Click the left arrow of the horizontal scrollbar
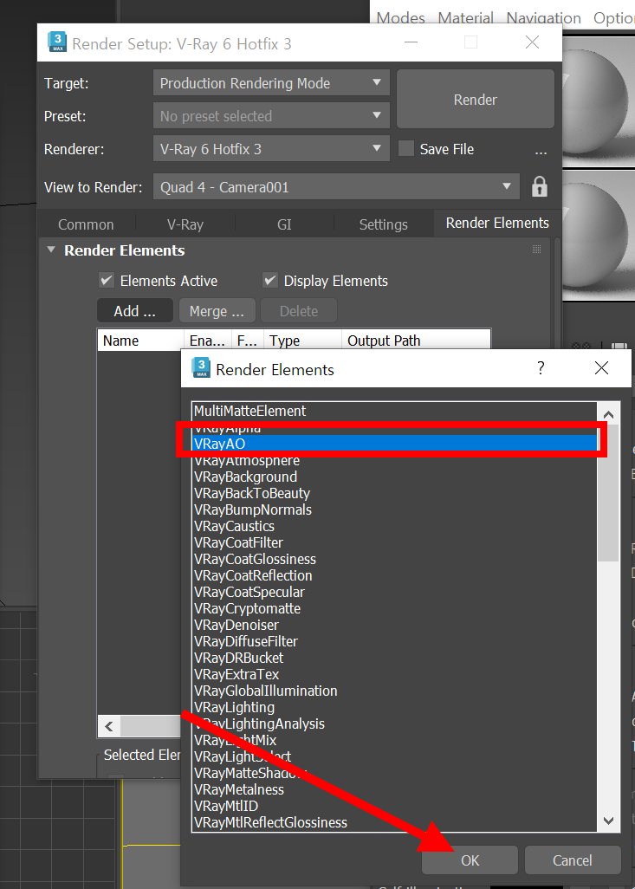The width and height of the screenshot is (635, 889). pyautogui.click(x=109, y=726)
